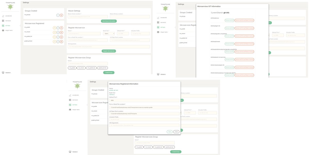Click Close in Microservices Registered Information dialog
Viewport: 309px width, 155px height.
click(x=176, y=132)
